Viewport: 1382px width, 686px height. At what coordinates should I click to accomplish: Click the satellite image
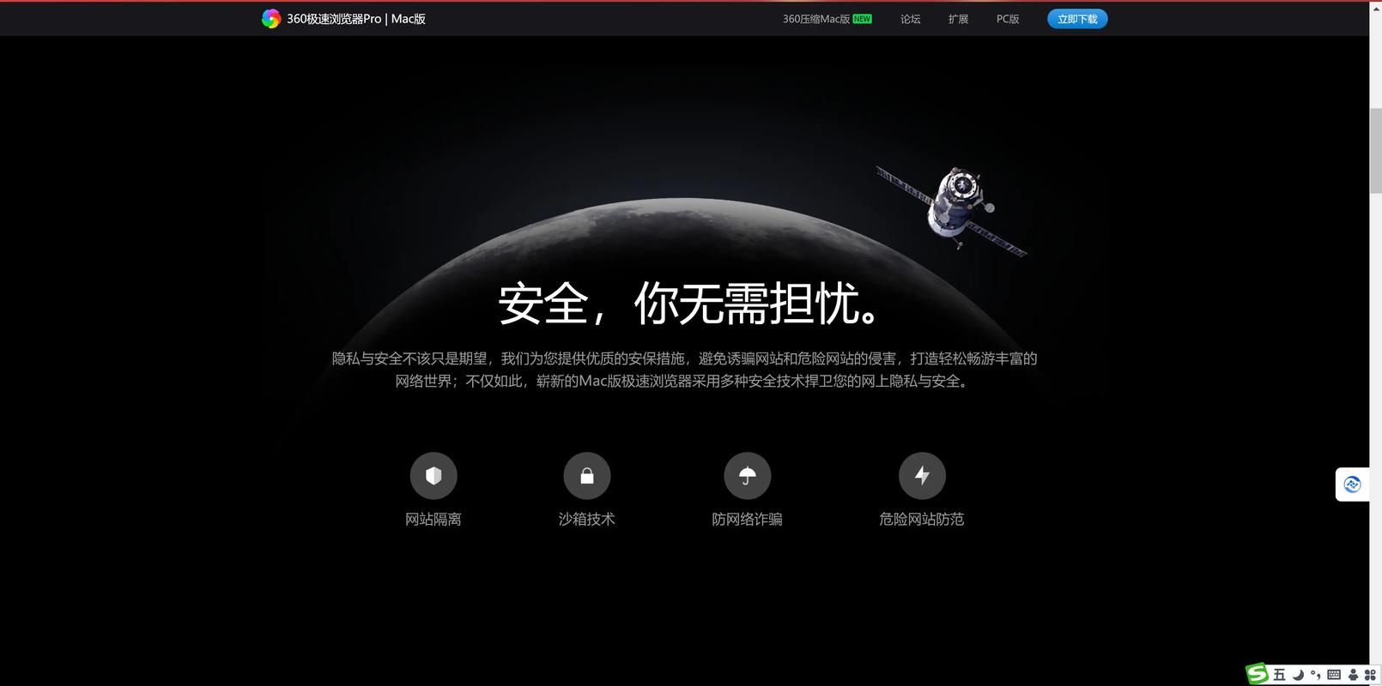(951, 210)
